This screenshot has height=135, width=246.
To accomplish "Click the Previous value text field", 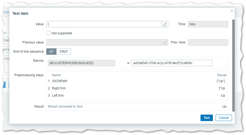I will pos(104,42).
